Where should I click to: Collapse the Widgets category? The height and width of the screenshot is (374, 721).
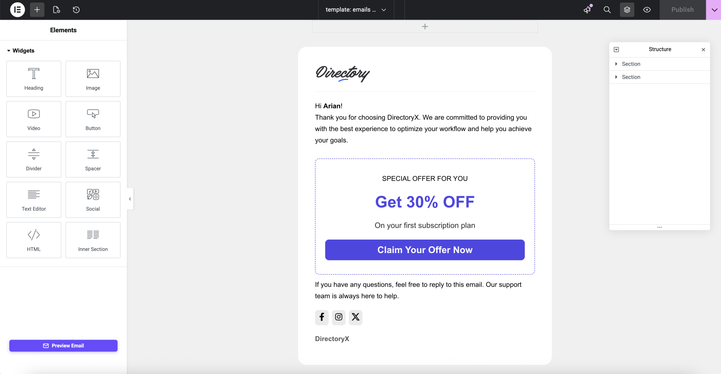click(9, 51)
